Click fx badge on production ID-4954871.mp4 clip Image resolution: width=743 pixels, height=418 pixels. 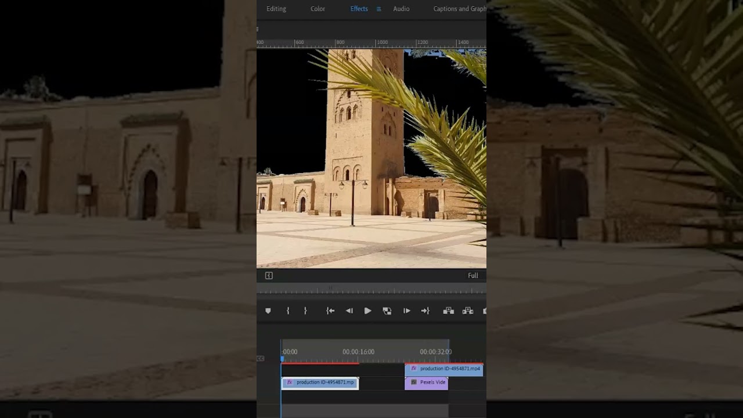pyautogui.click(x=414, y=369)
